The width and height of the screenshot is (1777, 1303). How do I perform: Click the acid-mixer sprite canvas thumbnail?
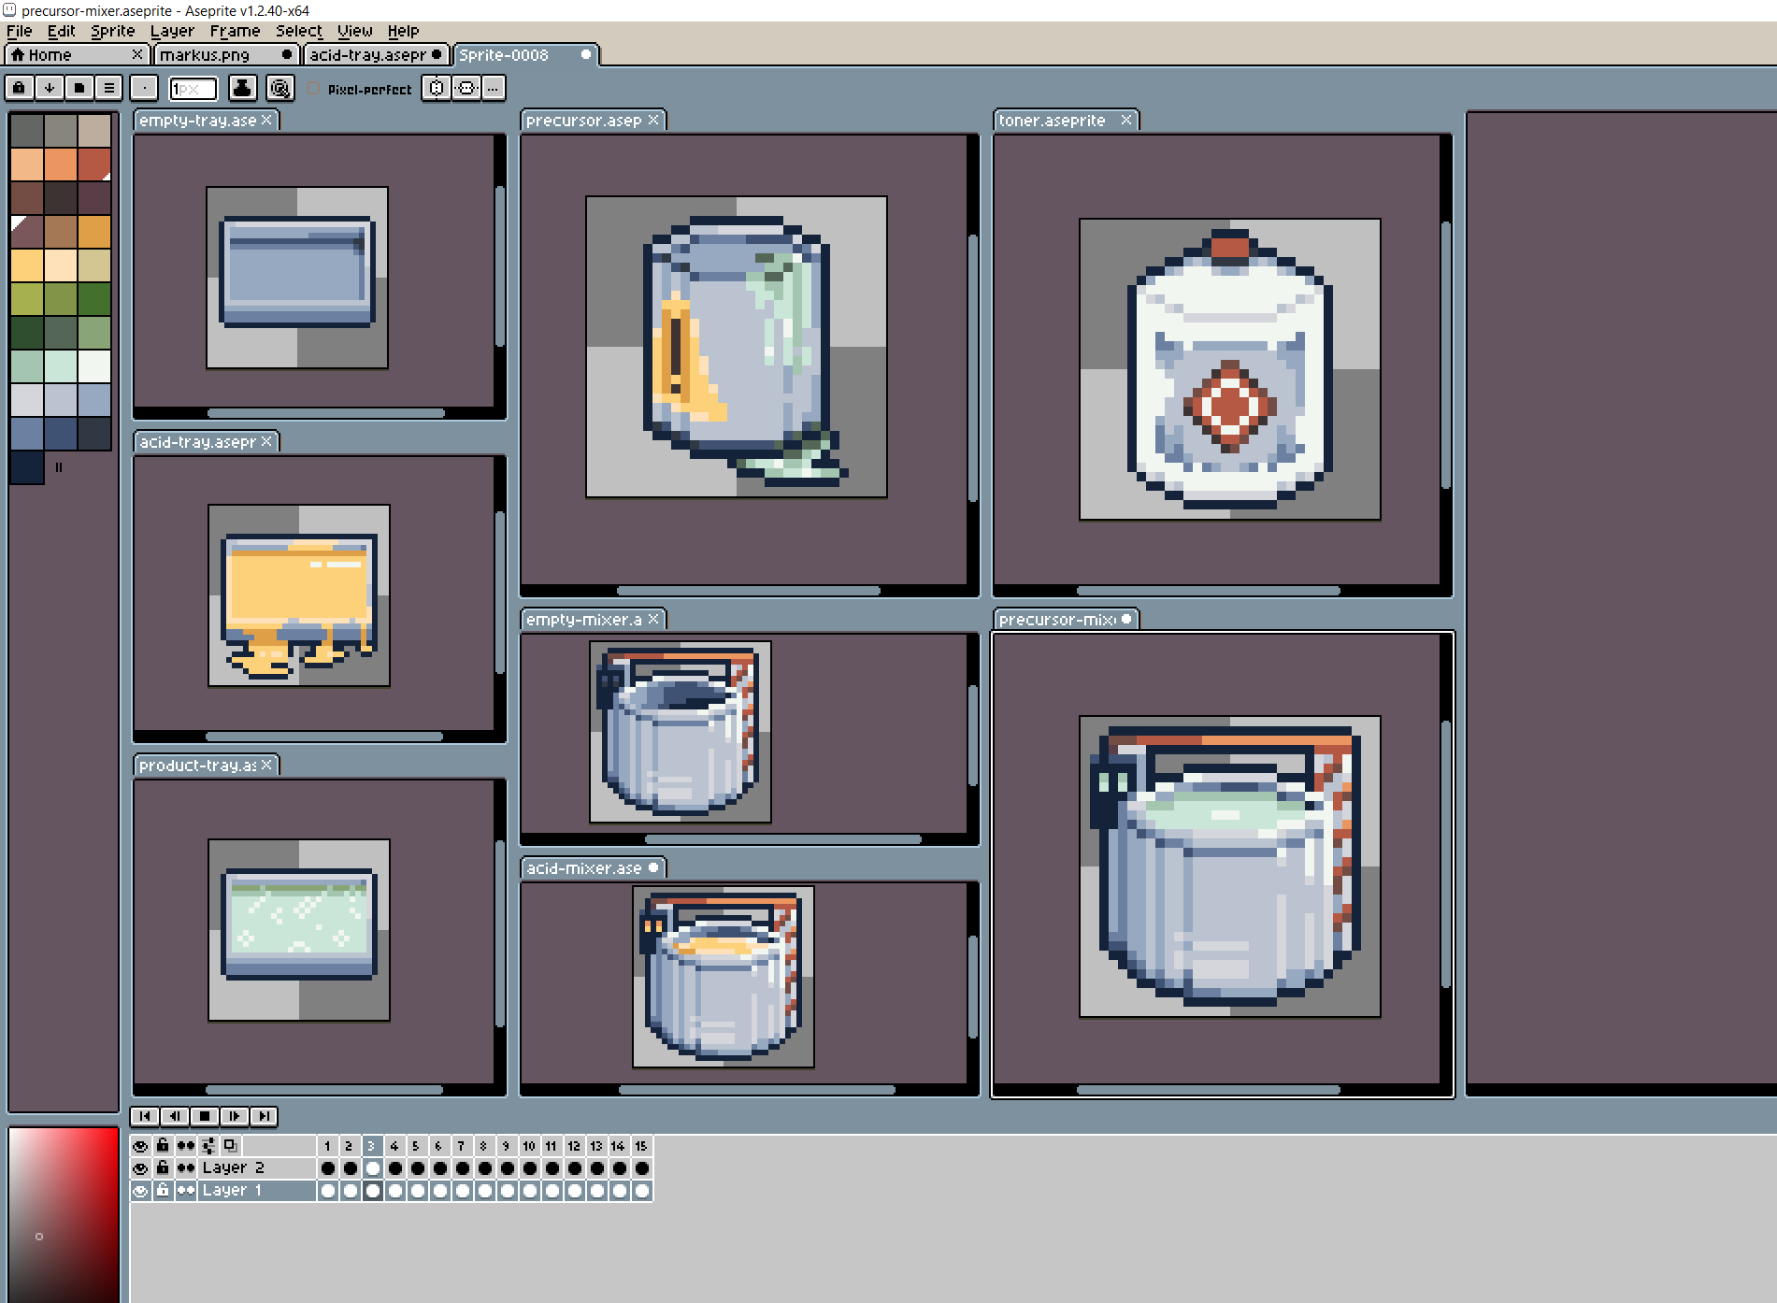pos(724,977)
